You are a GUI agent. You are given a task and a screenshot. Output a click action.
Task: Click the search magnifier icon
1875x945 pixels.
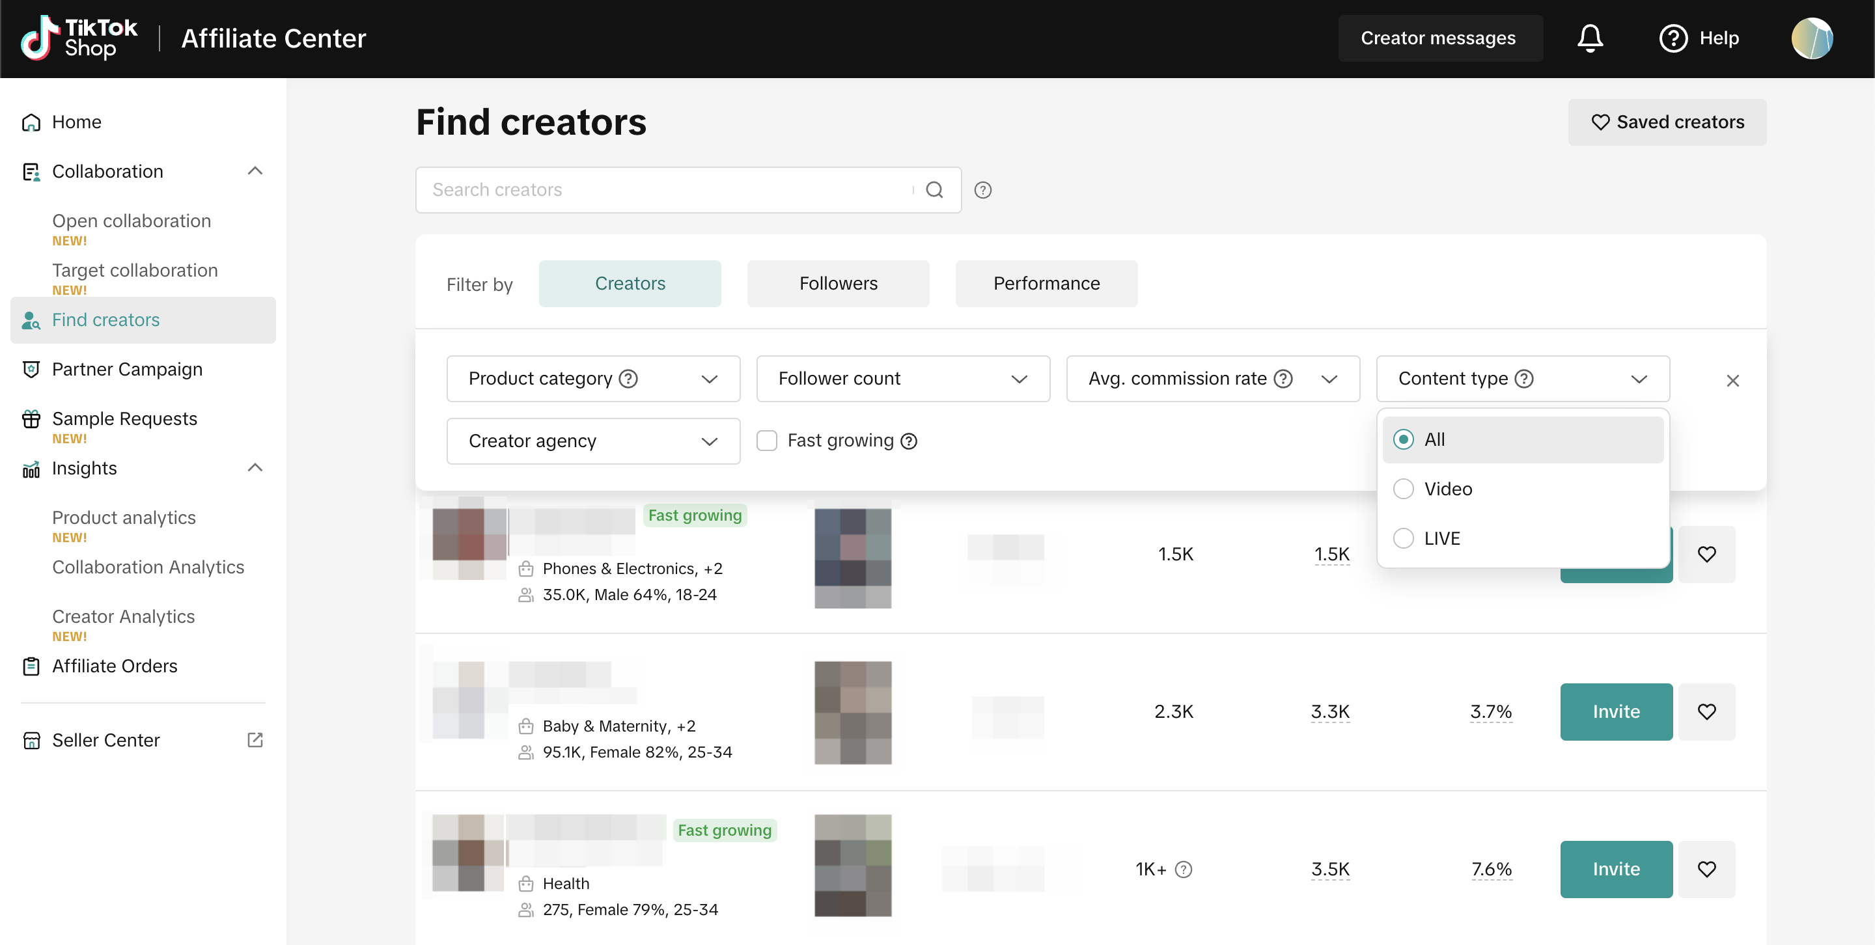coord(935,190)
